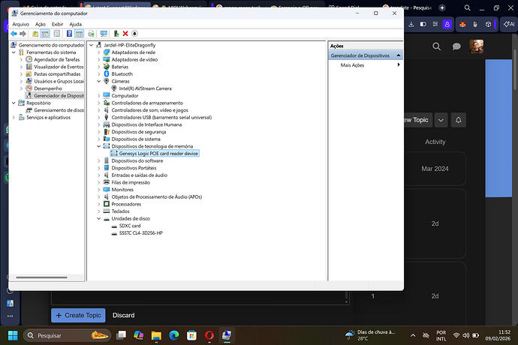This screenshot has height=345, width=518.
Task: Click the blue Back arrow in toolbar
Action: [14, 34]
